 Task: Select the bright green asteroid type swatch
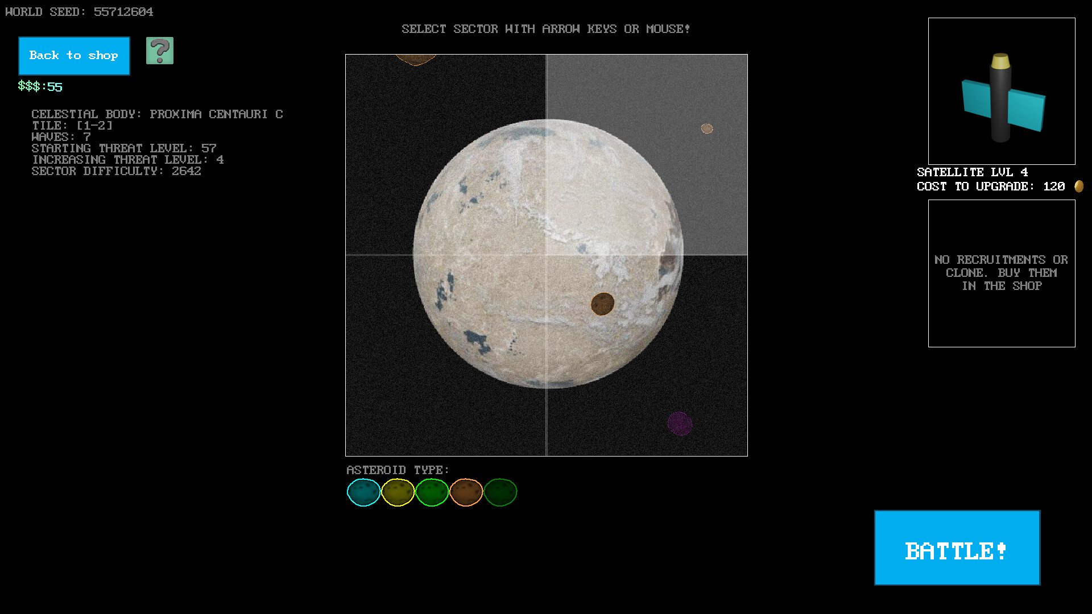coord(432,492)
